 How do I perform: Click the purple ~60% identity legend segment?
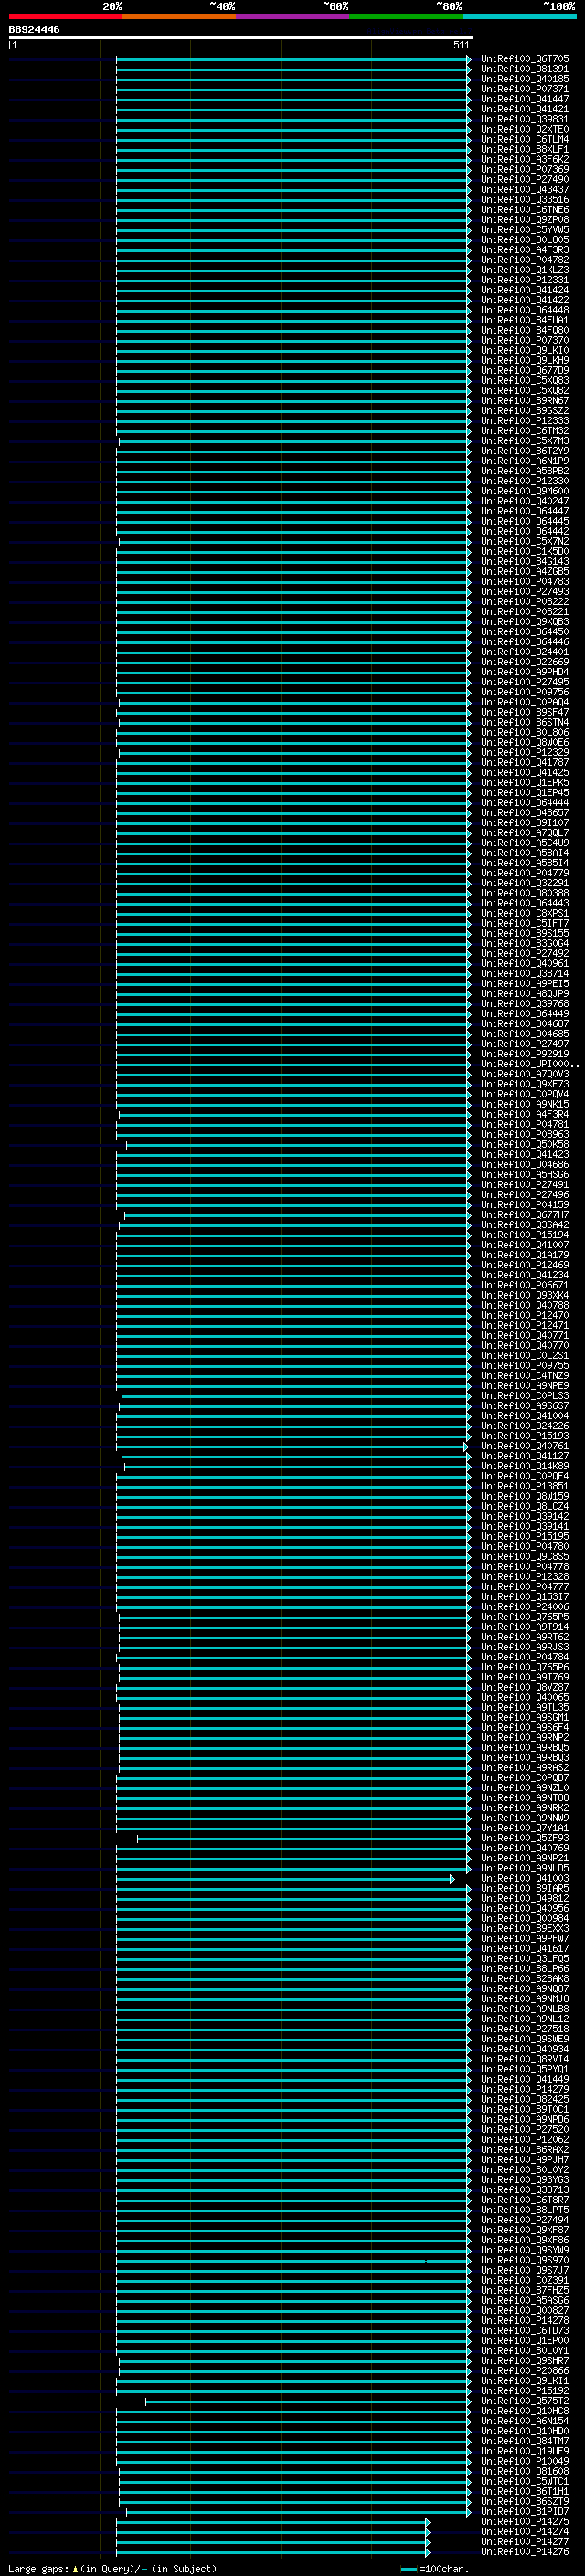click(292, 16)
